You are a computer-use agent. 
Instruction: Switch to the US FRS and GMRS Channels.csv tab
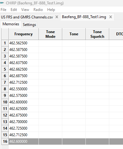coord(27,17)
